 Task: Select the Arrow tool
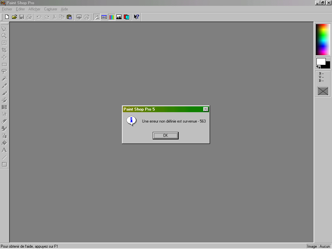tap(4, 29)
